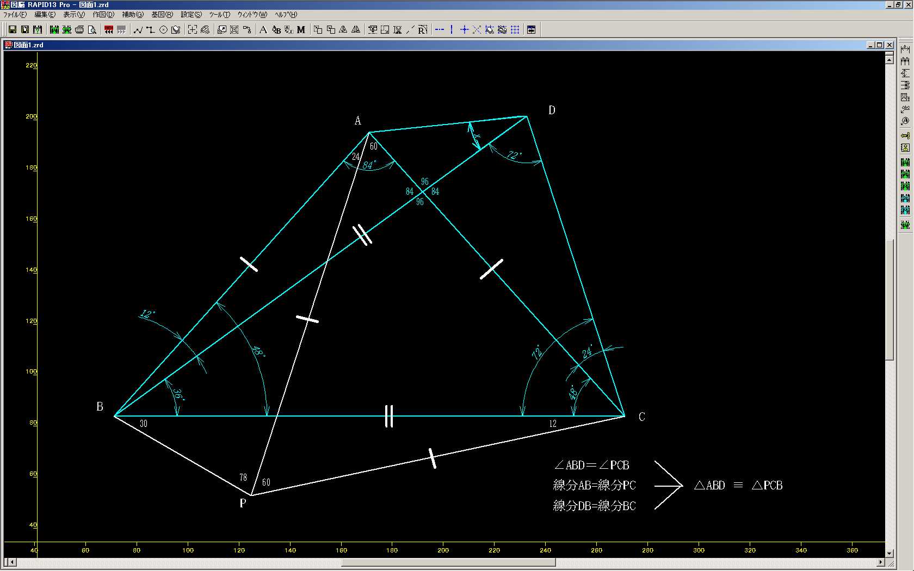Open the ウィンドウ(W) menu
This screenshot has width=914, height=571.
click(252, 15)
